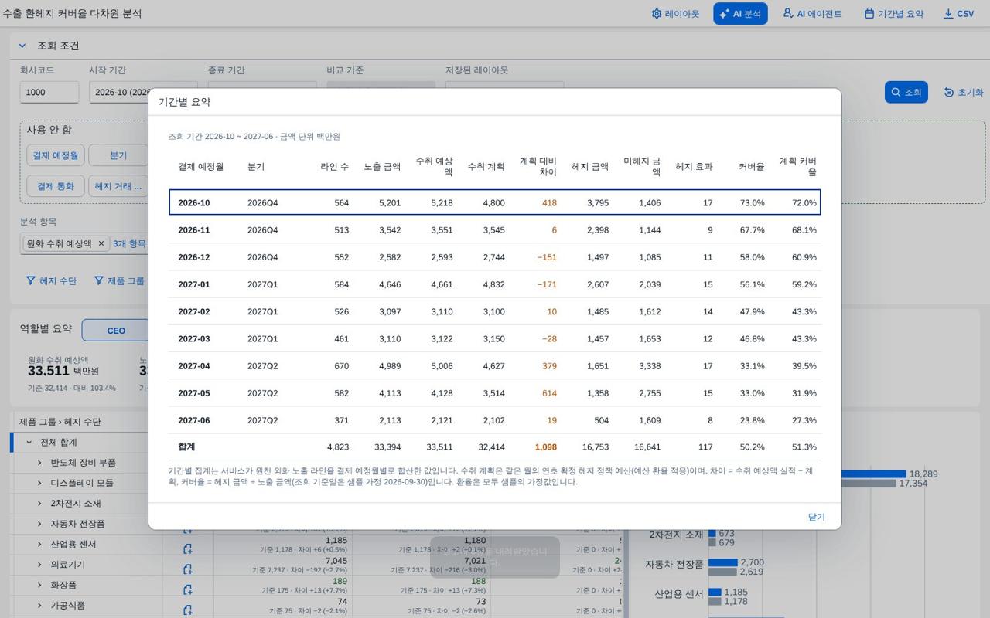Expand the 자동차 전장품 tree row
This screenshot has height=618, width=990.
[39, 524]
